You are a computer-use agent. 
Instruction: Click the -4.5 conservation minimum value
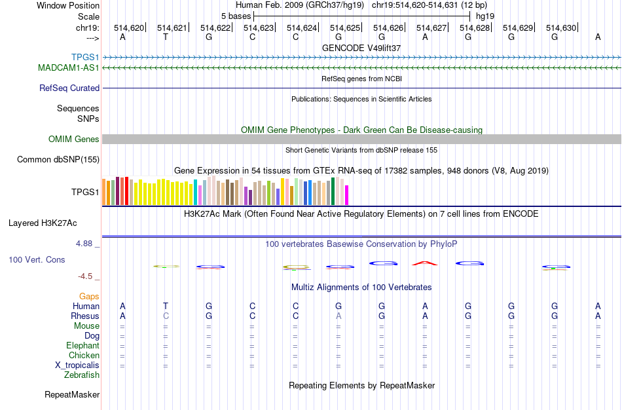coord(85,276)
